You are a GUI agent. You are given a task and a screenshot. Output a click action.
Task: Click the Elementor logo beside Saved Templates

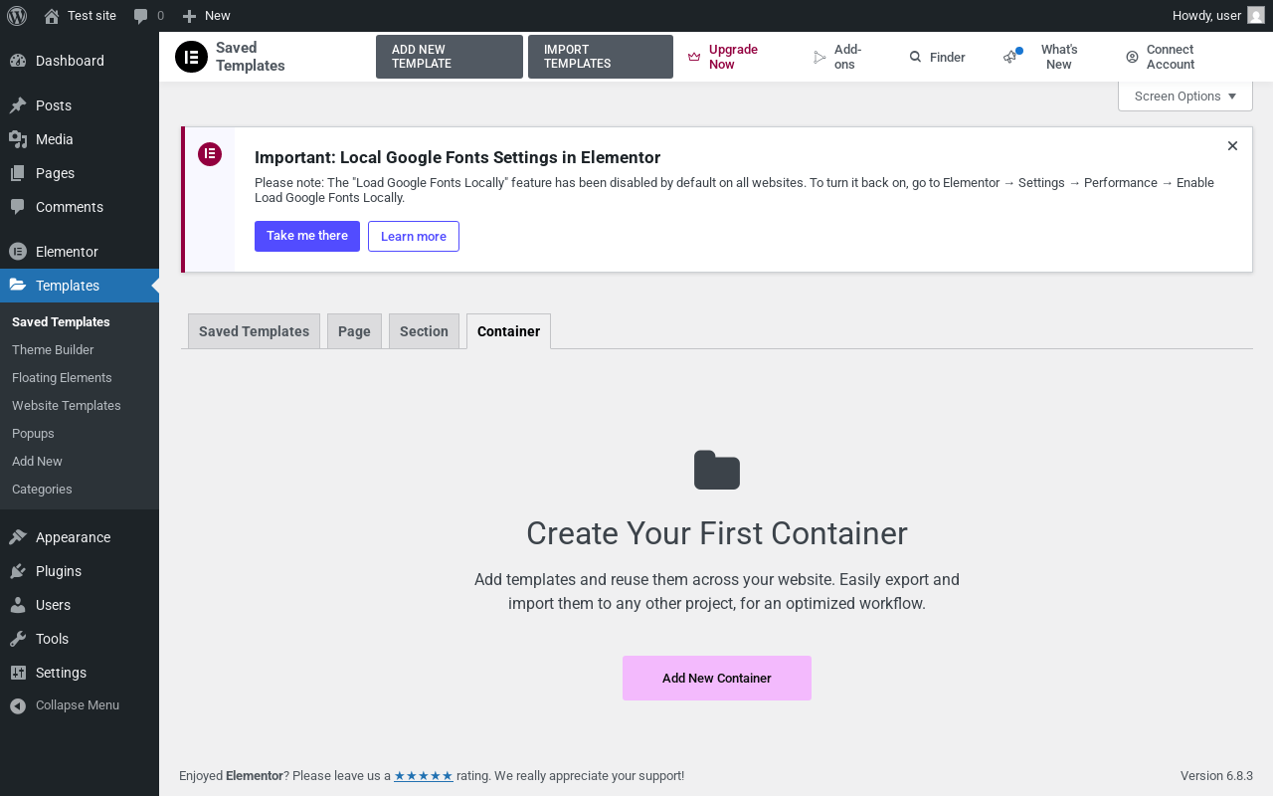191,57
